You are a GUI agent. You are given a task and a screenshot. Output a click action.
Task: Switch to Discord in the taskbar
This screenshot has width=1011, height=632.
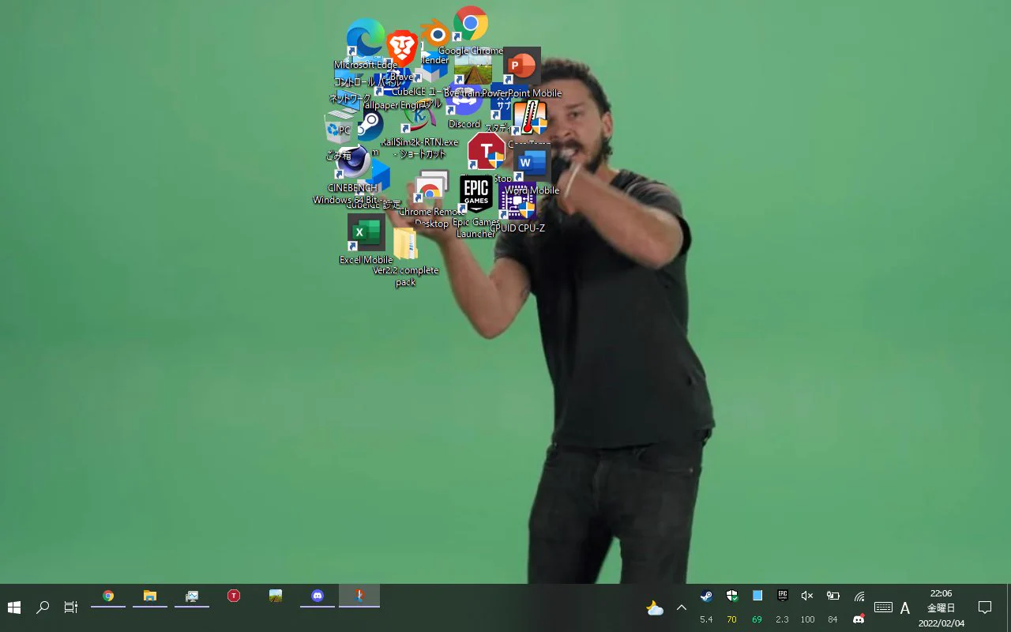click(318, 596)
